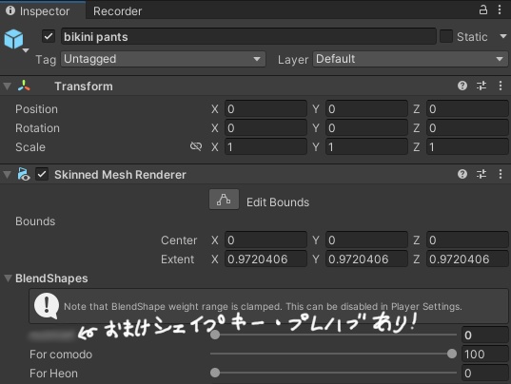Click the Skinned Mesh Renderer component icon
Image resolution: width=511 pixels, height=384 pixels.
(x=24, y=174)
